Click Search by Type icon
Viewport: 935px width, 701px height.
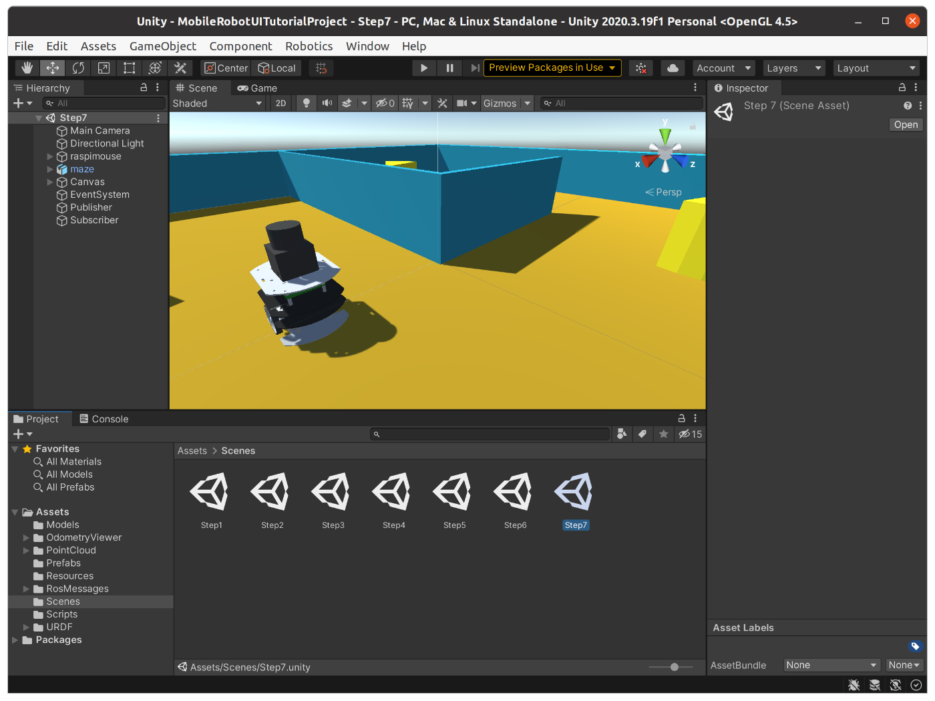point(622,434)
